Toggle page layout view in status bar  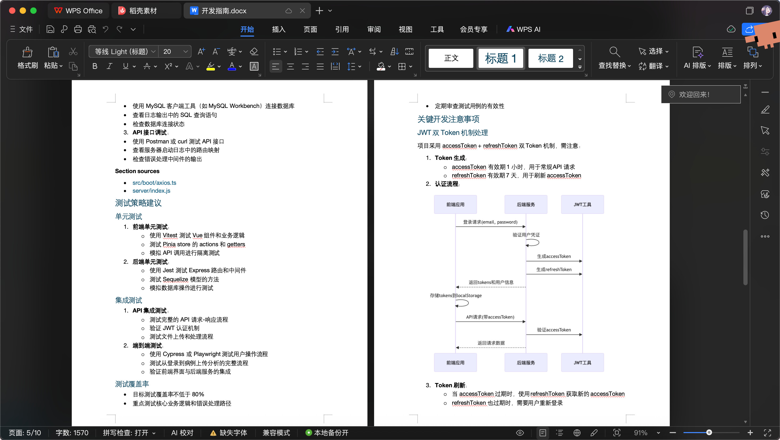[x=543, y=433]
